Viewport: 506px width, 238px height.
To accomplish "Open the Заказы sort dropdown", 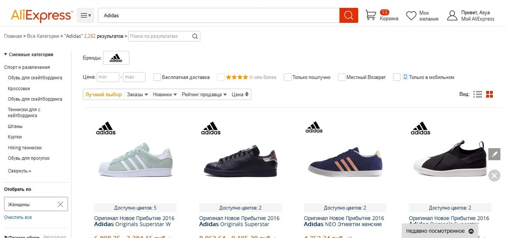I will pyautogui.click(x=138, y=94).
